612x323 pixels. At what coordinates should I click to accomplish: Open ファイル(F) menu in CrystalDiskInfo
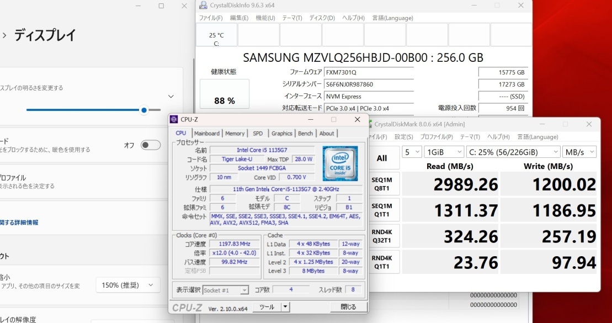click(211, 18)
